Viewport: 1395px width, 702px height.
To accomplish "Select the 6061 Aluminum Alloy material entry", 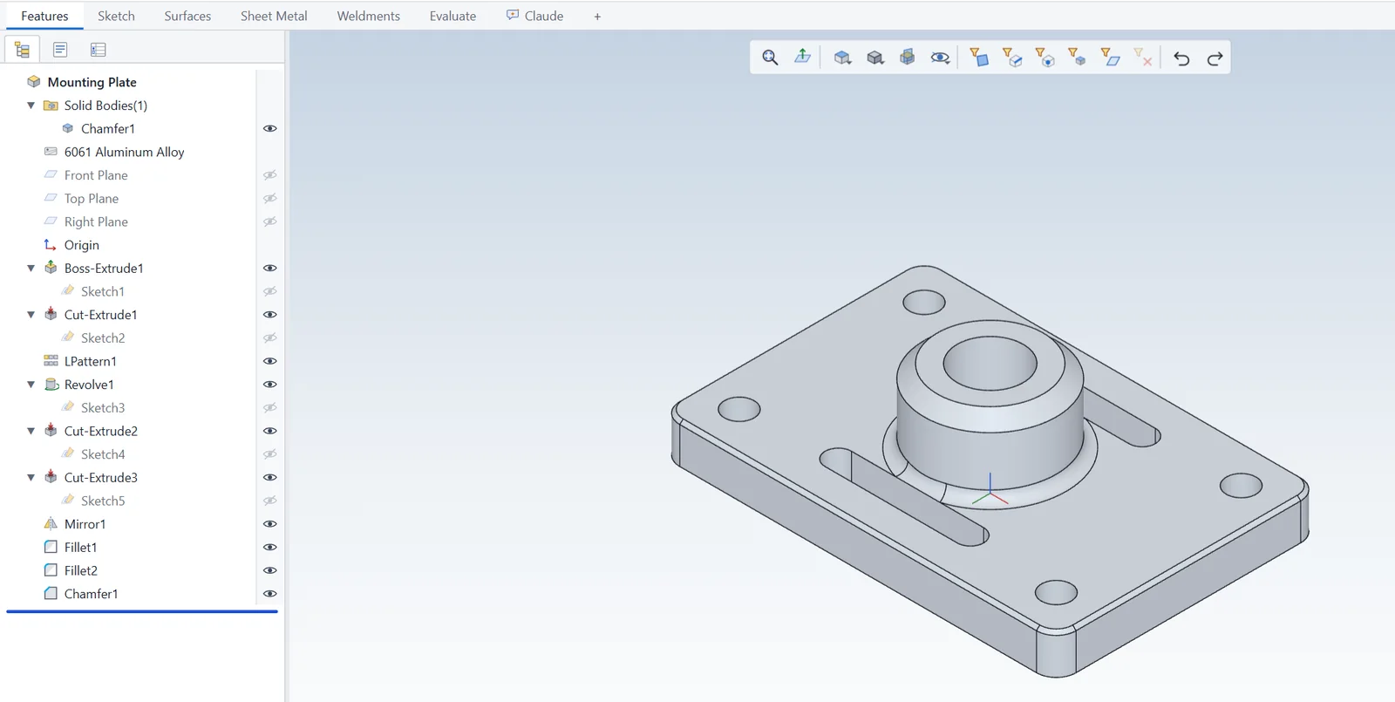I will coord(125,152).
